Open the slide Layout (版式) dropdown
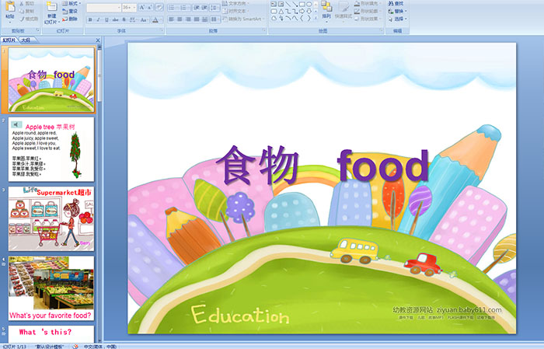The height and width of the screenshot is (349, 544). pos(71,3)
